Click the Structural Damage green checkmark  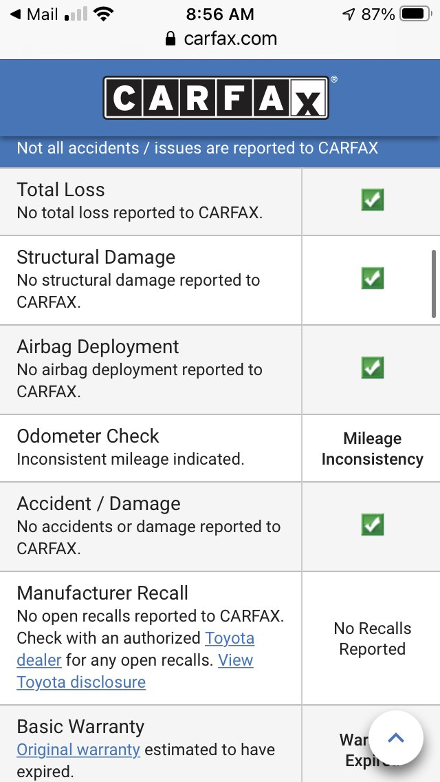[372, 278]
